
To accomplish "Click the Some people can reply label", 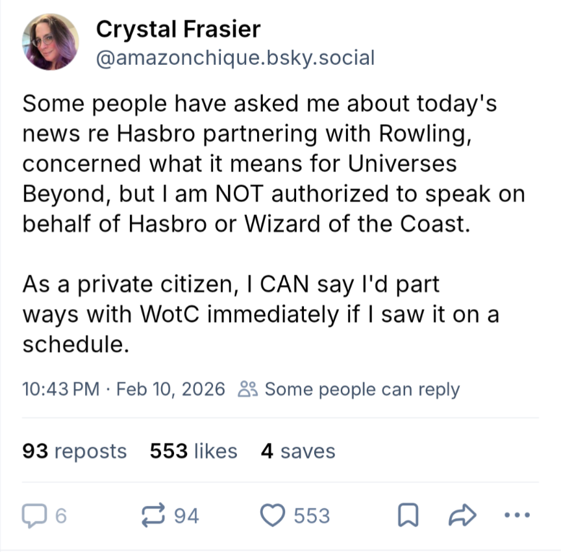I will pos(362,389).
